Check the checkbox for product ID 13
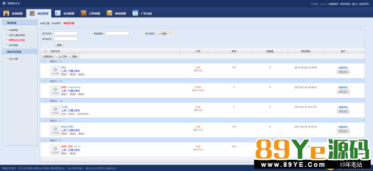This screenshot has width=373, height=171. tap(45, 62)
